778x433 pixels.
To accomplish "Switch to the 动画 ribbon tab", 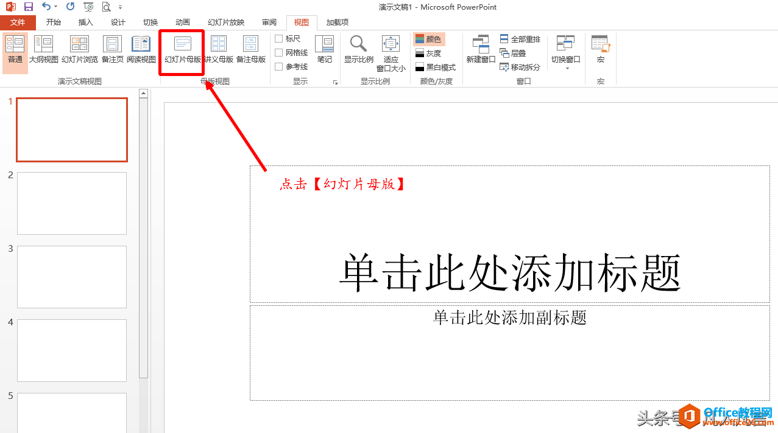I will [x=182, y=22].
